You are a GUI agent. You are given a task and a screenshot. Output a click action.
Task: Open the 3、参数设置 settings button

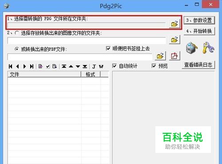[x=199, y=20]
